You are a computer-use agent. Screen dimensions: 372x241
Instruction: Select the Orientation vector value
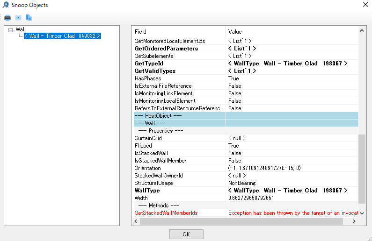[x=264, y=168]
